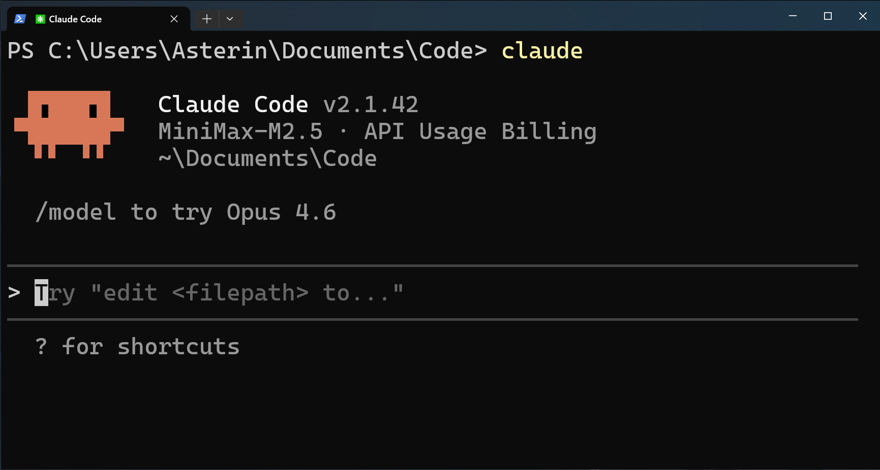
Task: Open a new terminal tab
Action: [206, 19]
